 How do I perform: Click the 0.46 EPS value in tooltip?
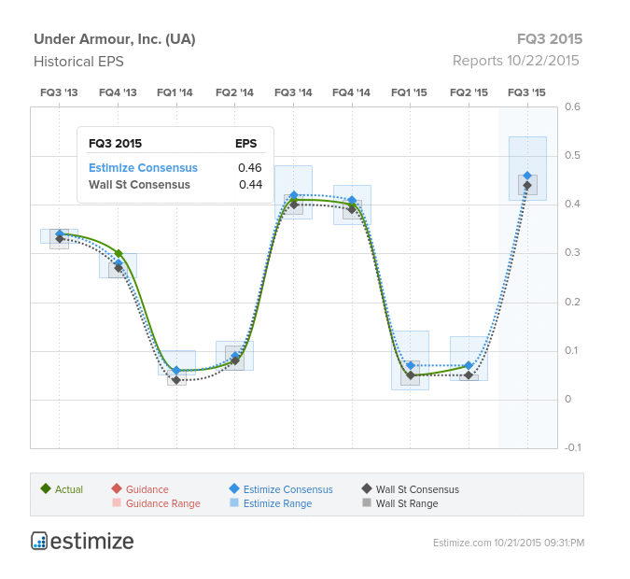249,168
